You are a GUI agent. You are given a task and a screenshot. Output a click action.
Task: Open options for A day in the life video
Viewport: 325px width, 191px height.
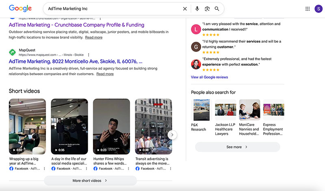tap(87, 169)
